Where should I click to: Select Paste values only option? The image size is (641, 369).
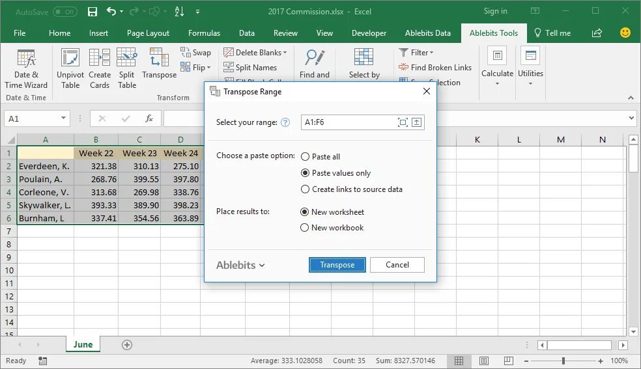point(335,173)
